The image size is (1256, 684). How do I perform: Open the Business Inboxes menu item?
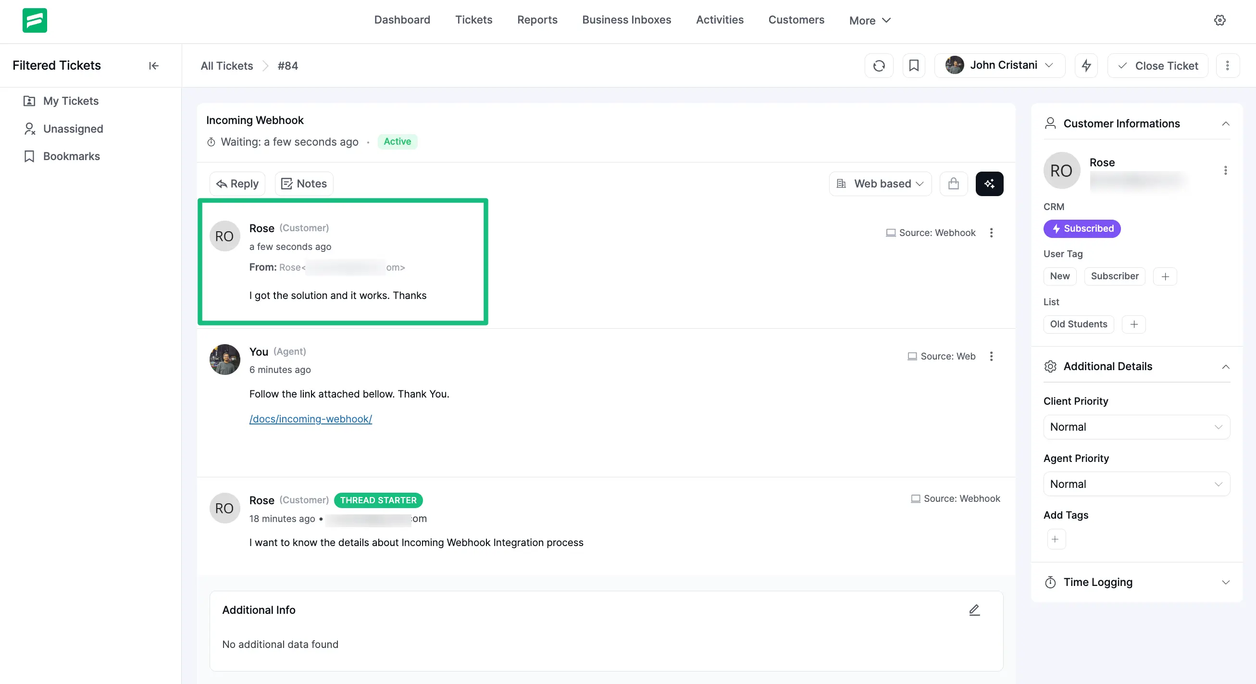626,20
